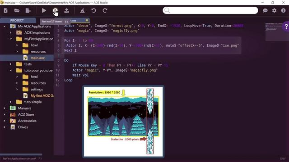This screenshot has width=289, height=162.
Task: Click the CRLF status bar entry
Action: tap(283, 158)
